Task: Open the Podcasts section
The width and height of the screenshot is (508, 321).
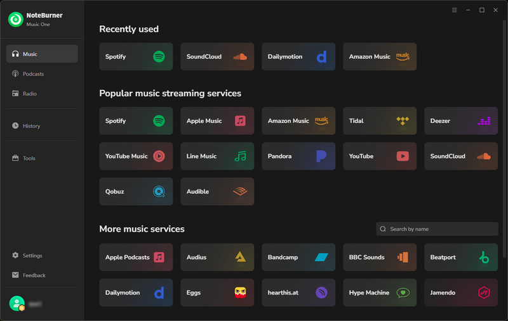Action: [42, 73]
